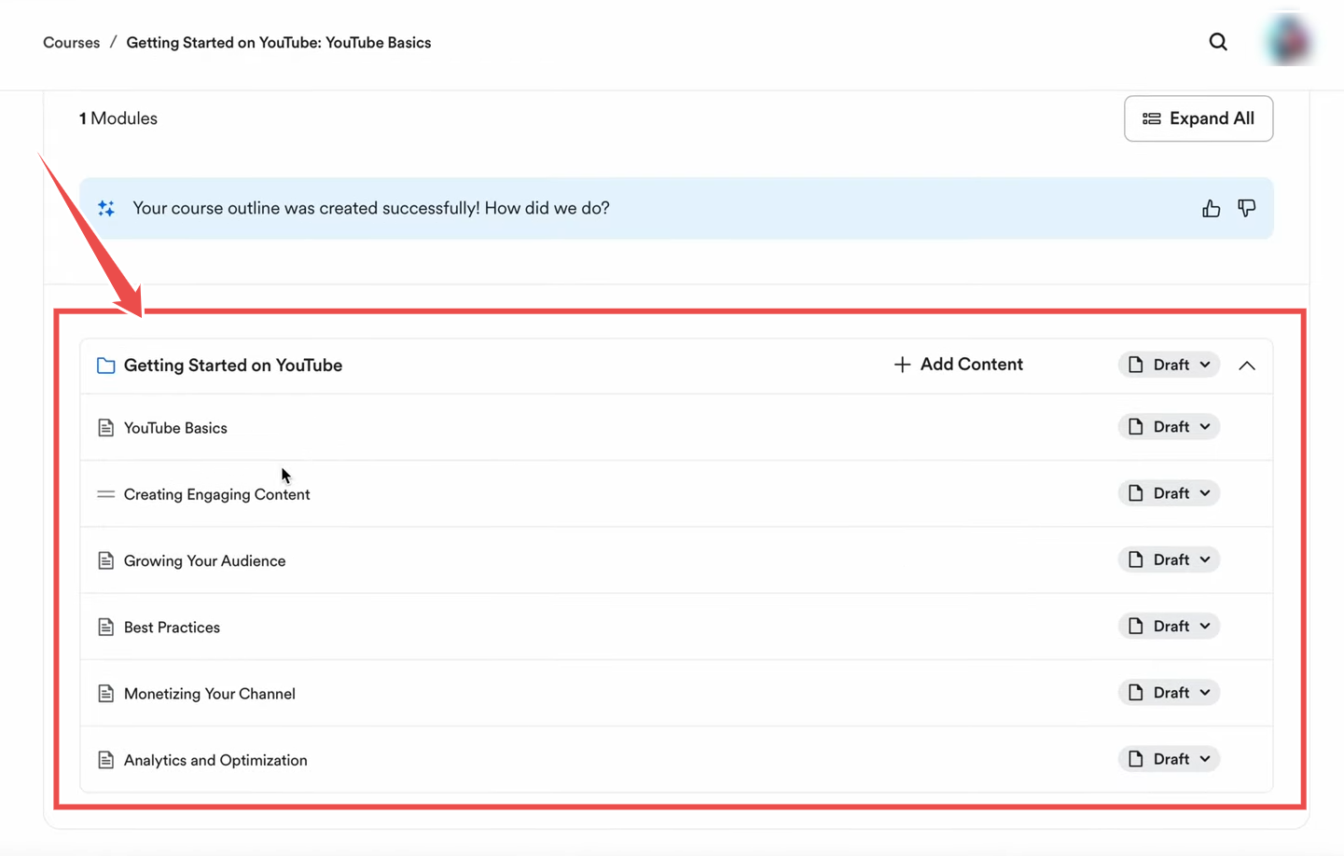Screen dimensions: 1344x856
Task: Open Draft dropdown for YouTube Basics
Action: pos(1169,427)
